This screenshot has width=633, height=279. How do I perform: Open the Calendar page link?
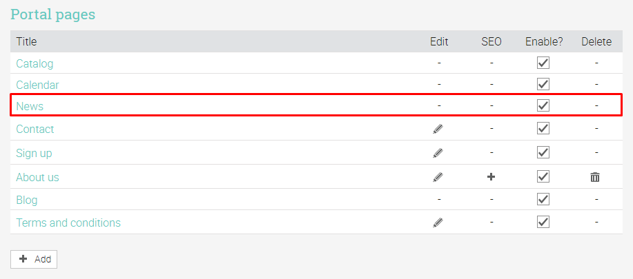point(37,85)
